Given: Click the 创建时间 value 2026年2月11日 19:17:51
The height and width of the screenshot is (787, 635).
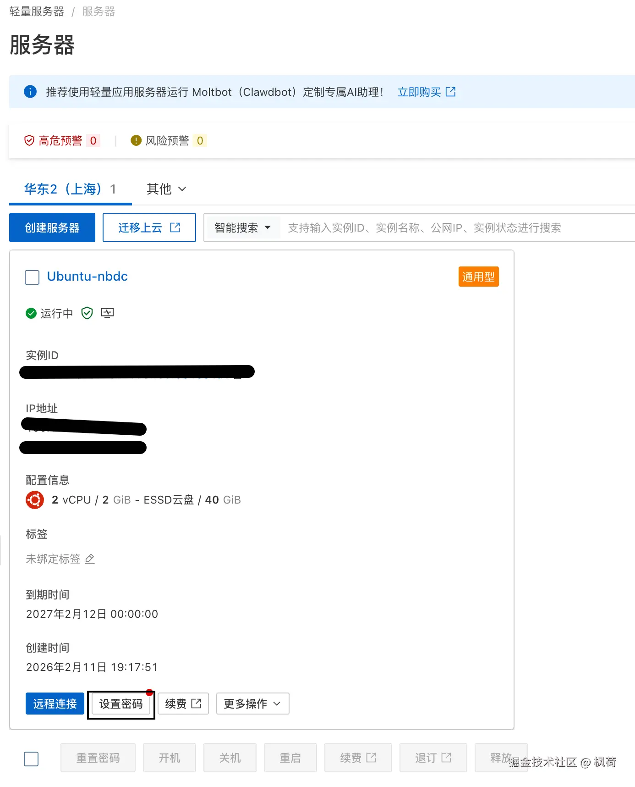Looking at the screenshot, I should (92, 667).
